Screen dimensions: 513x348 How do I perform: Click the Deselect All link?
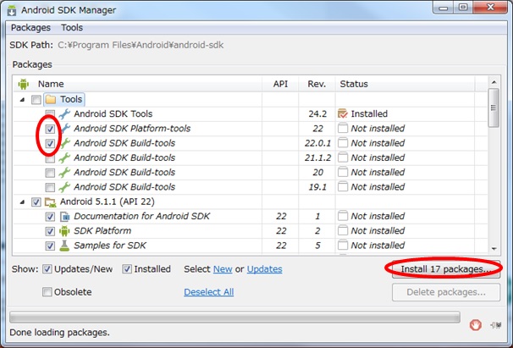coord(209,292)
